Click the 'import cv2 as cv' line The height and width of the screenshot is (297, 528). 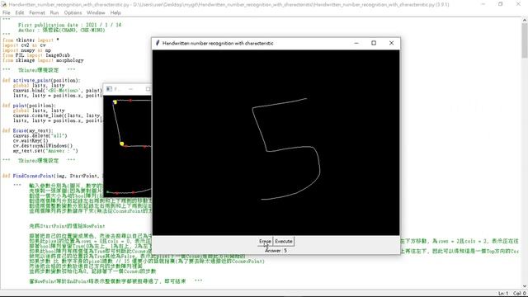click(x=24, y=45)
